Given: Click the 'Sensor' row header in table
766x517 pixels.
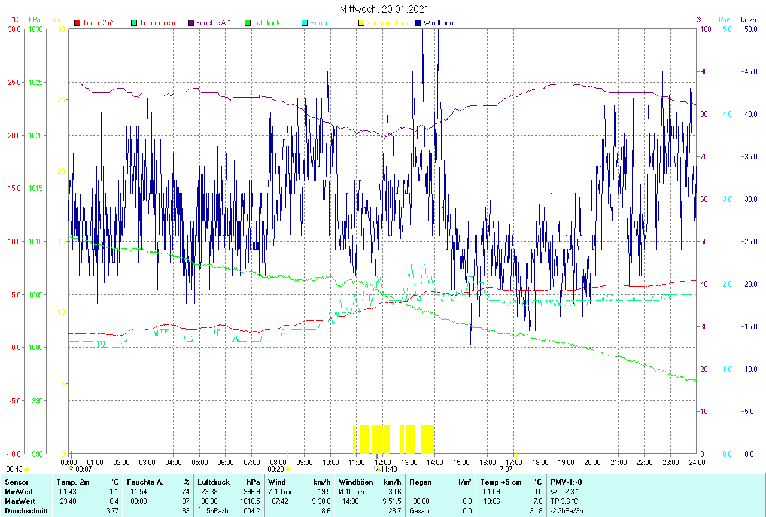Looking at the screenshot, I should [x=16, y=482].
